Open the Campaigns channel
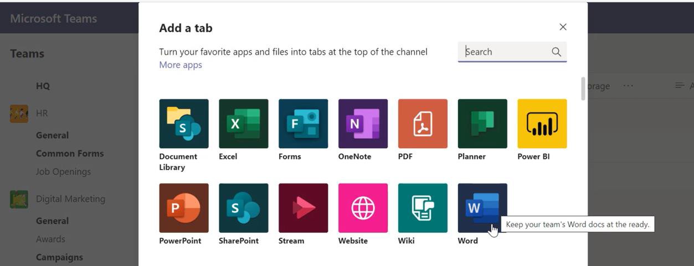Image resolution: width=694 pixels, height=266 pixels. [59, 257]
